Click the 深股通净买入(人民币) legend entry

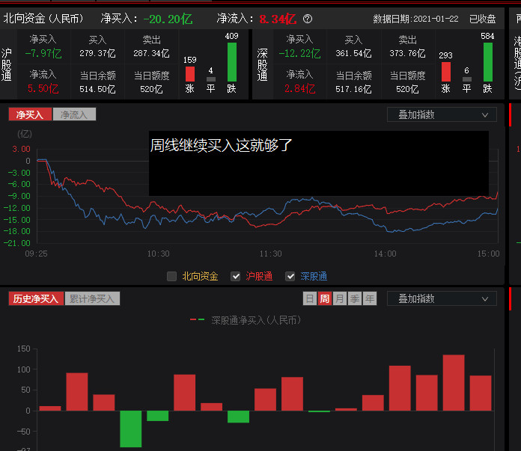[x=246, y=320]
